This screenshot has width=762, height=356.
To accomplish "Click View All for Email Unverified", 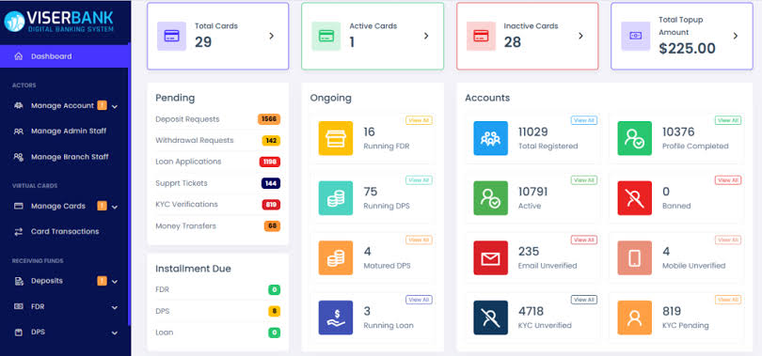I will [584, 240].
